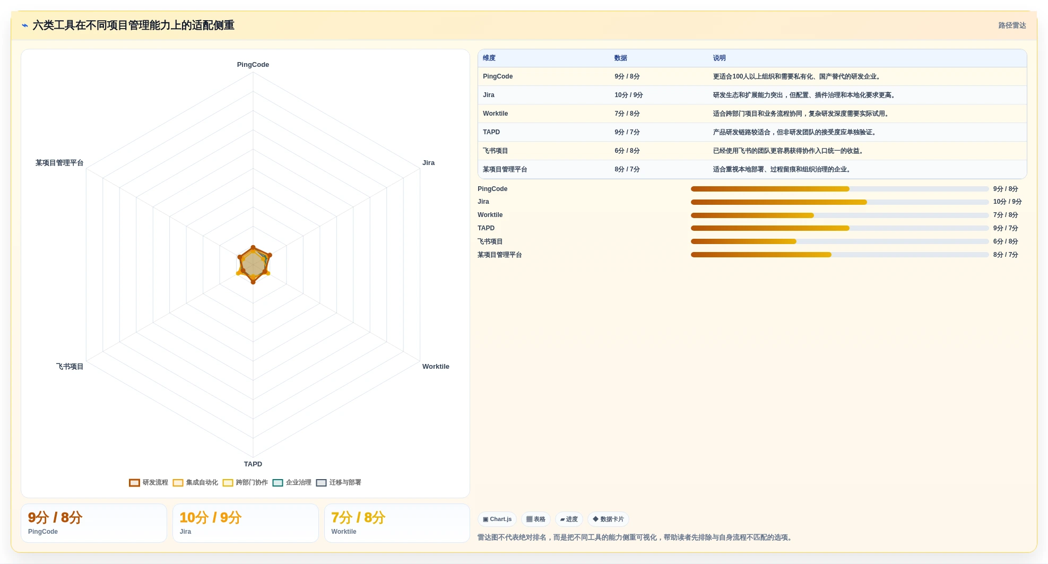Click the Jira progress bar
This screenshot has width=1048, height=564.
click(839, 202)
